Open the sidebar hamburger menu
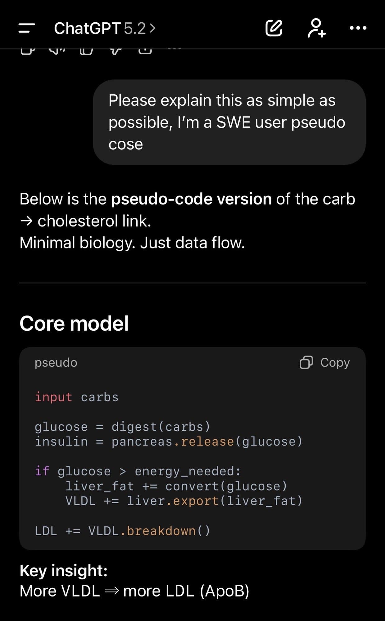Screen dimensions: 385x621 (x=26, y=28)
